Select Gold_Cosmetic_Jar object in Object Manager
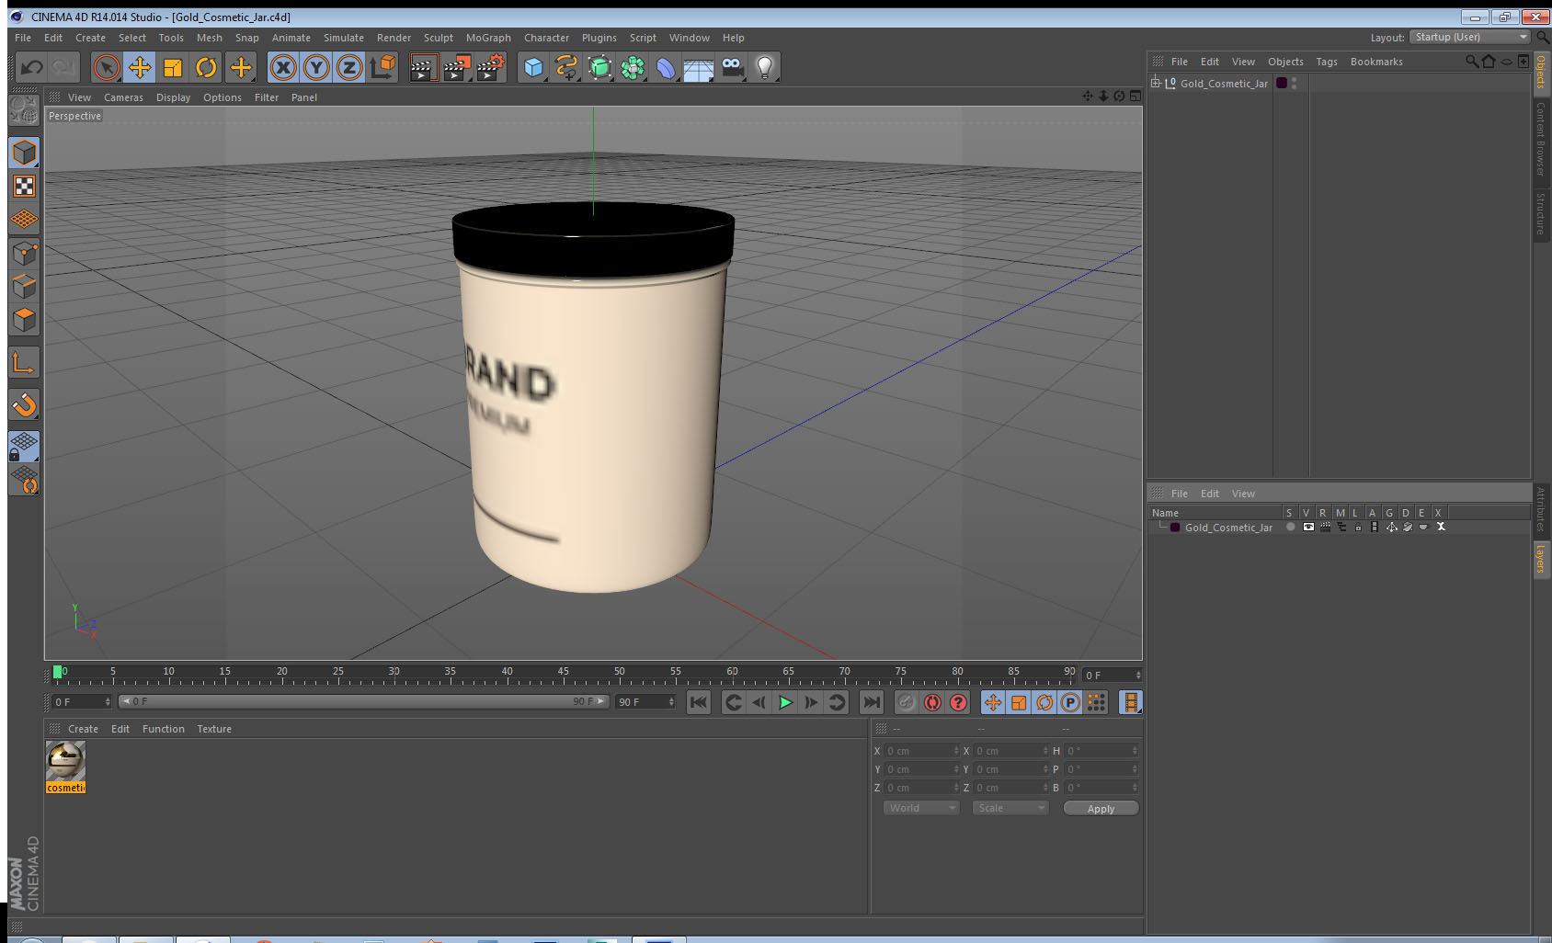This screenshot has width=1552, height=943. [1224, 84]
